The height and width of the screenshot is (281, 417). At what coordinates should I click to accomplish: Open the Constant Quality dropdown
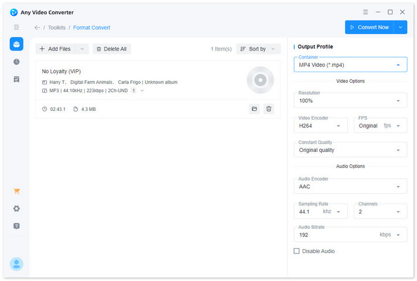pyautogui.click(x=350, y=150)
